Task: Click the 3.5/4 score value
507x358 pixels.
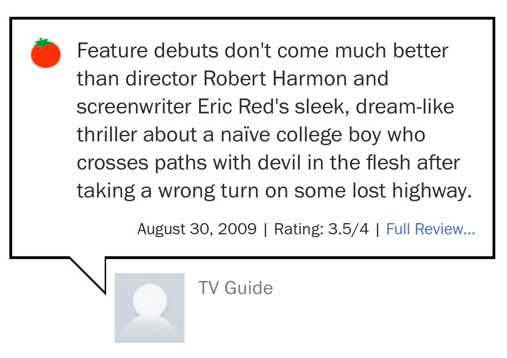Action: (x=348, y=229)
